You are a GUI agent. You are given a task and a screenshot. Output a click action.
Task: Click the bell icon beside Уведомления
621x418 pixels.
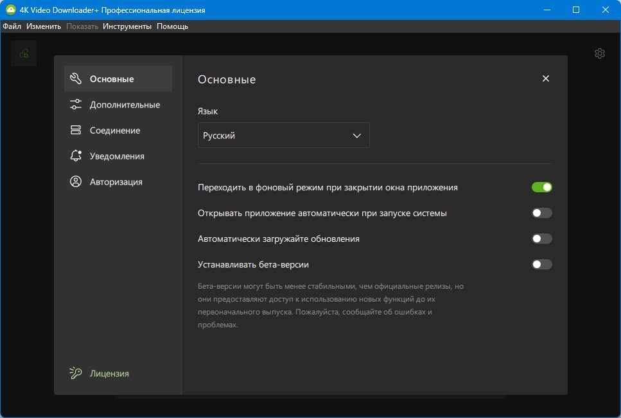[76, 156]
